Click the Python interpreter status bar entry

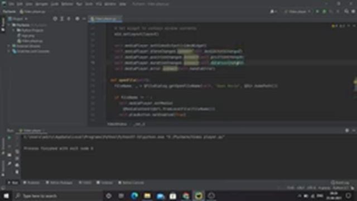pos(340,188)
